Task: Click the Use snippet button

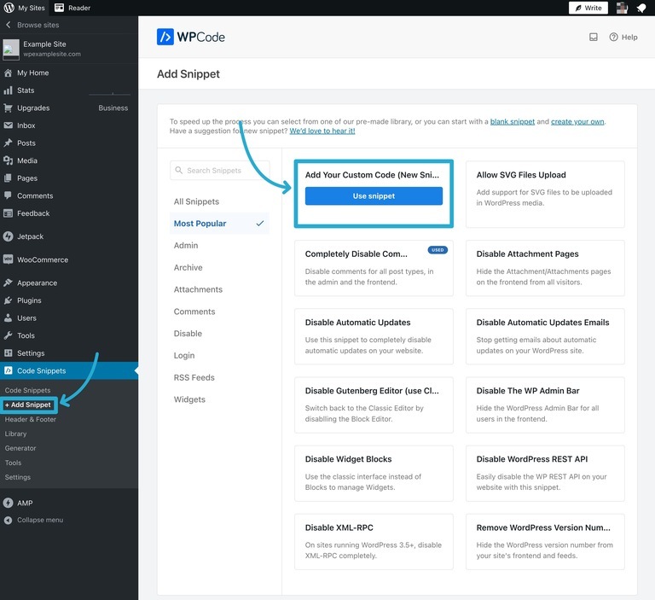Action: click(x=374, y=195)
